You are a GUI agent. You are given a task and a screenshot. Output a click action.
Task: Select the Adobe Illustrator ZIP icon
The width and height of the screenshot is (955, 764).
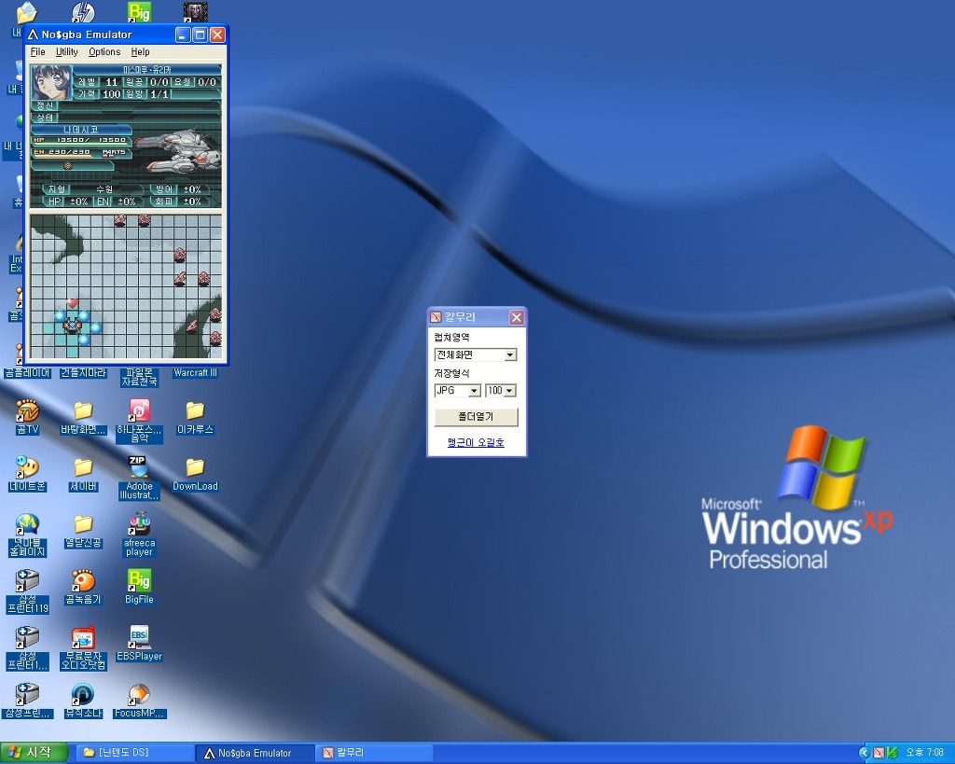(139, 468)
